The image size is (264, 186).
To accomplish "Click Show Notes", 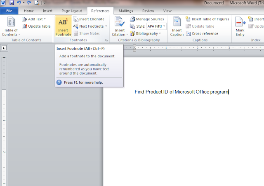I will click(x=87, y=33).
